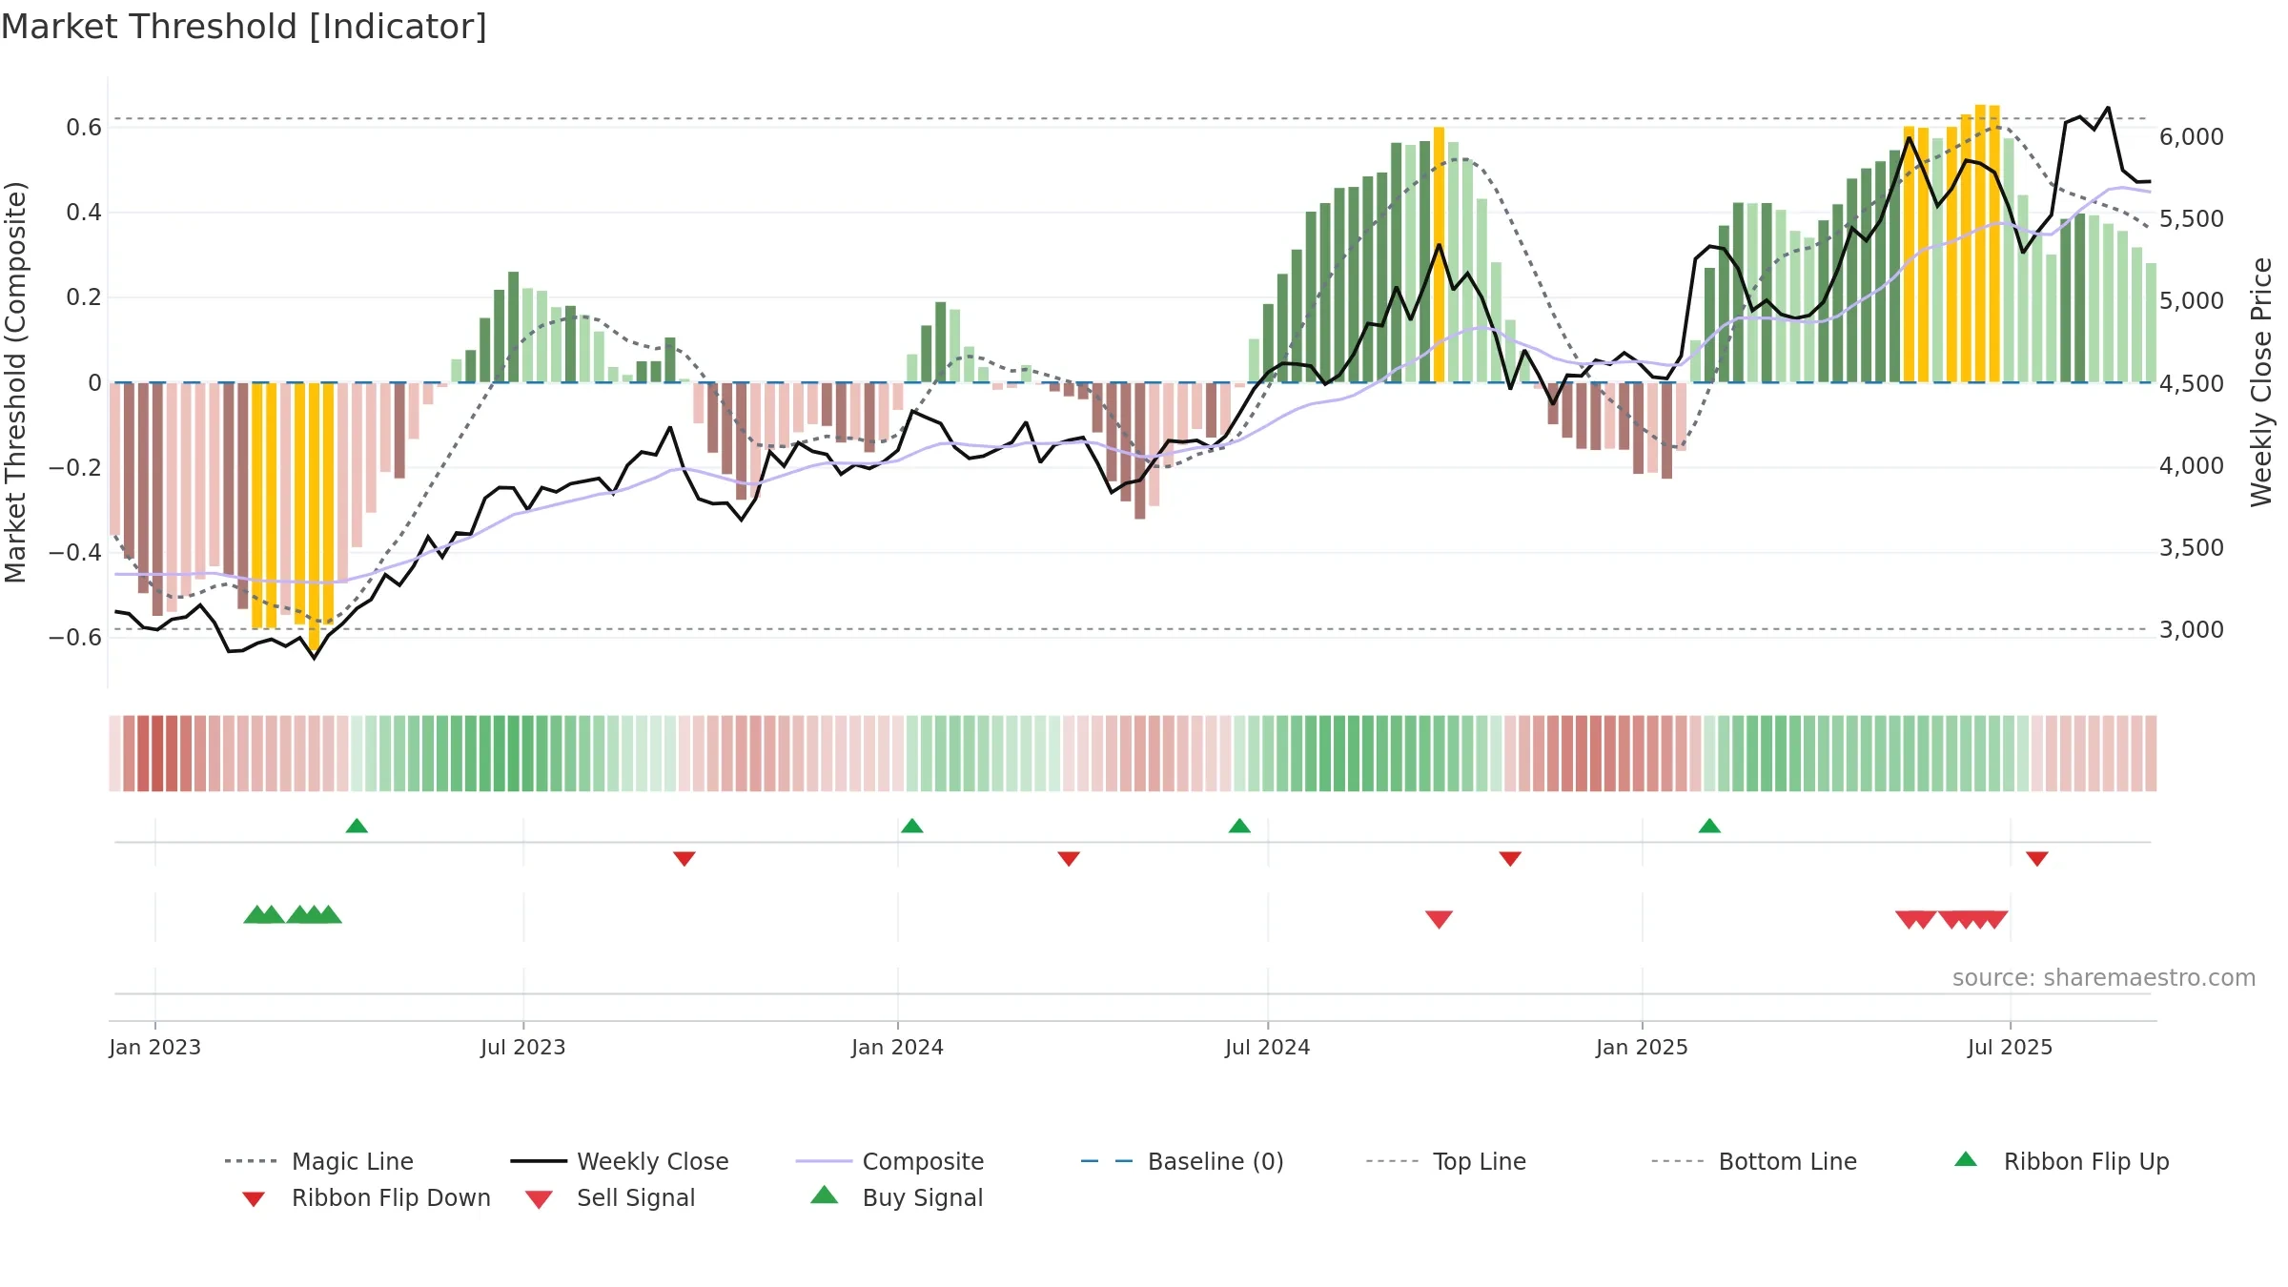Click the red Sell Signal legend triangle
The image size is (2288, 1287).
(539, 1199)
